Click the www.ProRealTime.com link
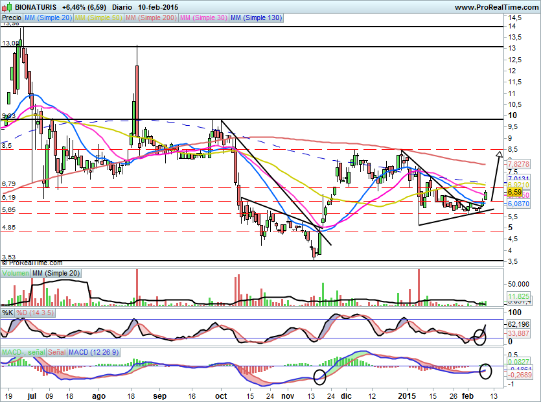Image resolution: width=541 pixels, height=402 pixels. (x=495, y=6)
